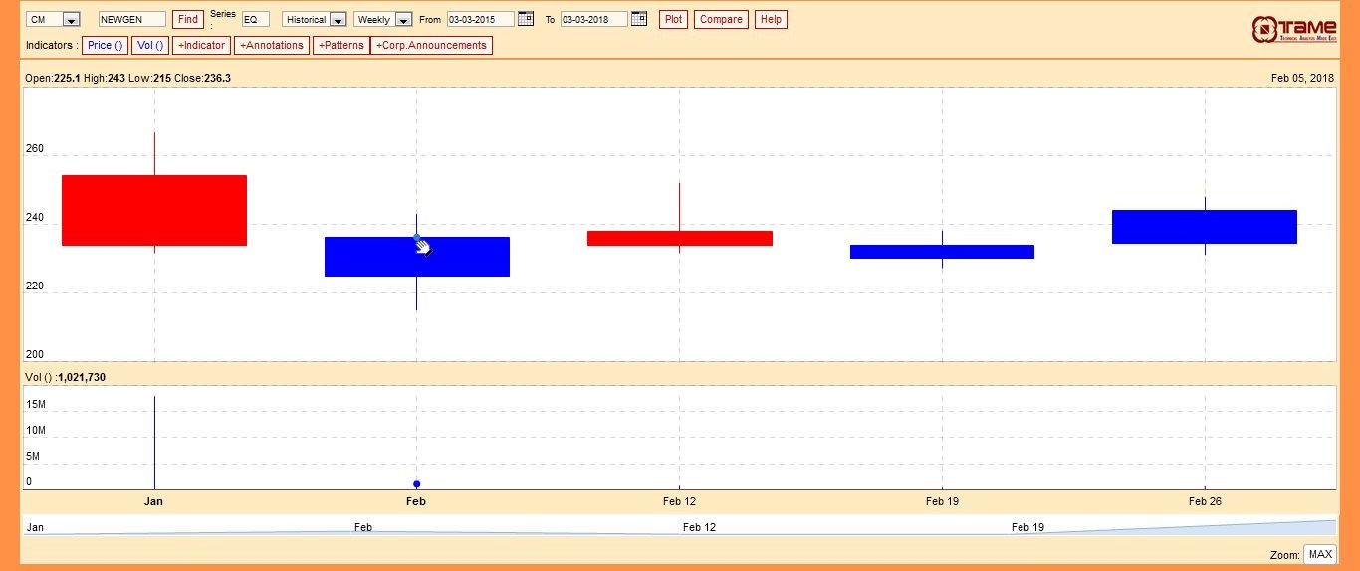This screenshot has width=1360, height=571.
Task: Click the blue volume marker dot for Feb
Action: tap(416, 484)
